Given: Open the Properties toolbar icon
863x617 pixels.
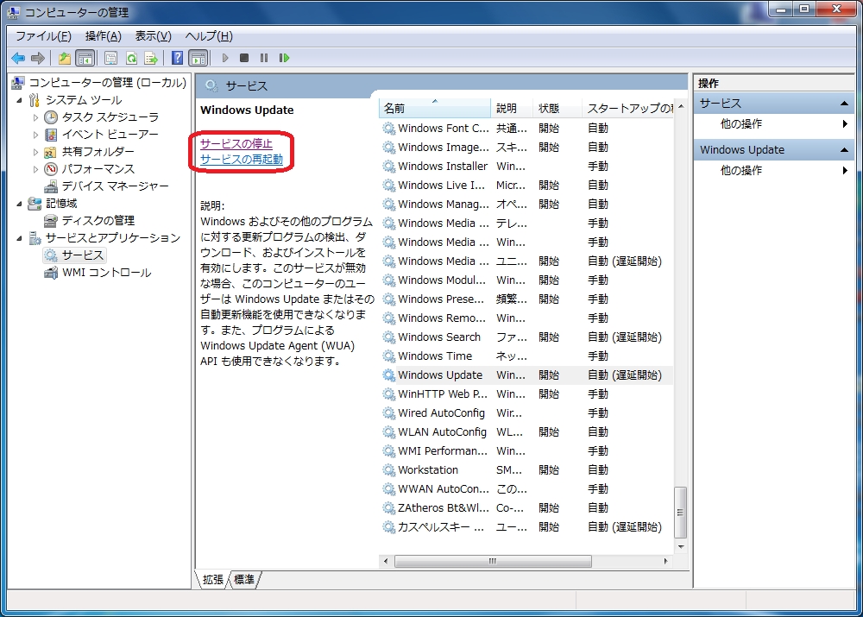Looking at the screenshot, I should [x=110, y=58].
